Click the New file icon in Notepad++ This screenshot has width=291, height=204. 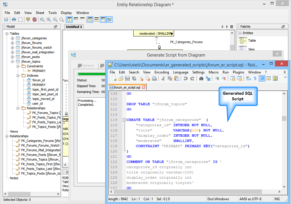tap(114, 78)
